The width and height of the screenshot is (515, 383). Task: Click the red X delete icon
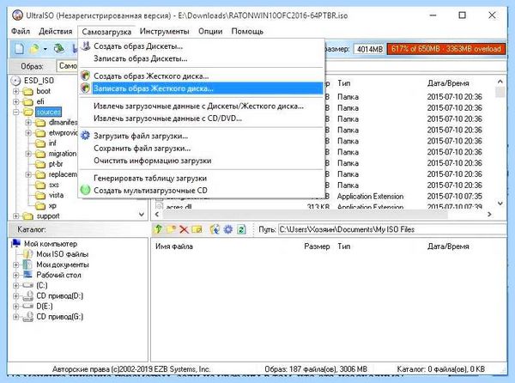click(184, 229)
